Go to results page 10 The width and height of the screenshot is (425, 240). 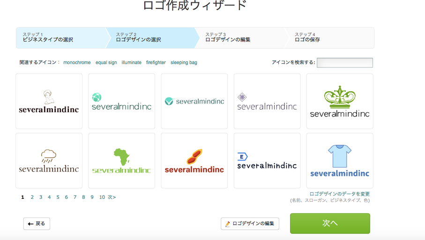[102, 197]
